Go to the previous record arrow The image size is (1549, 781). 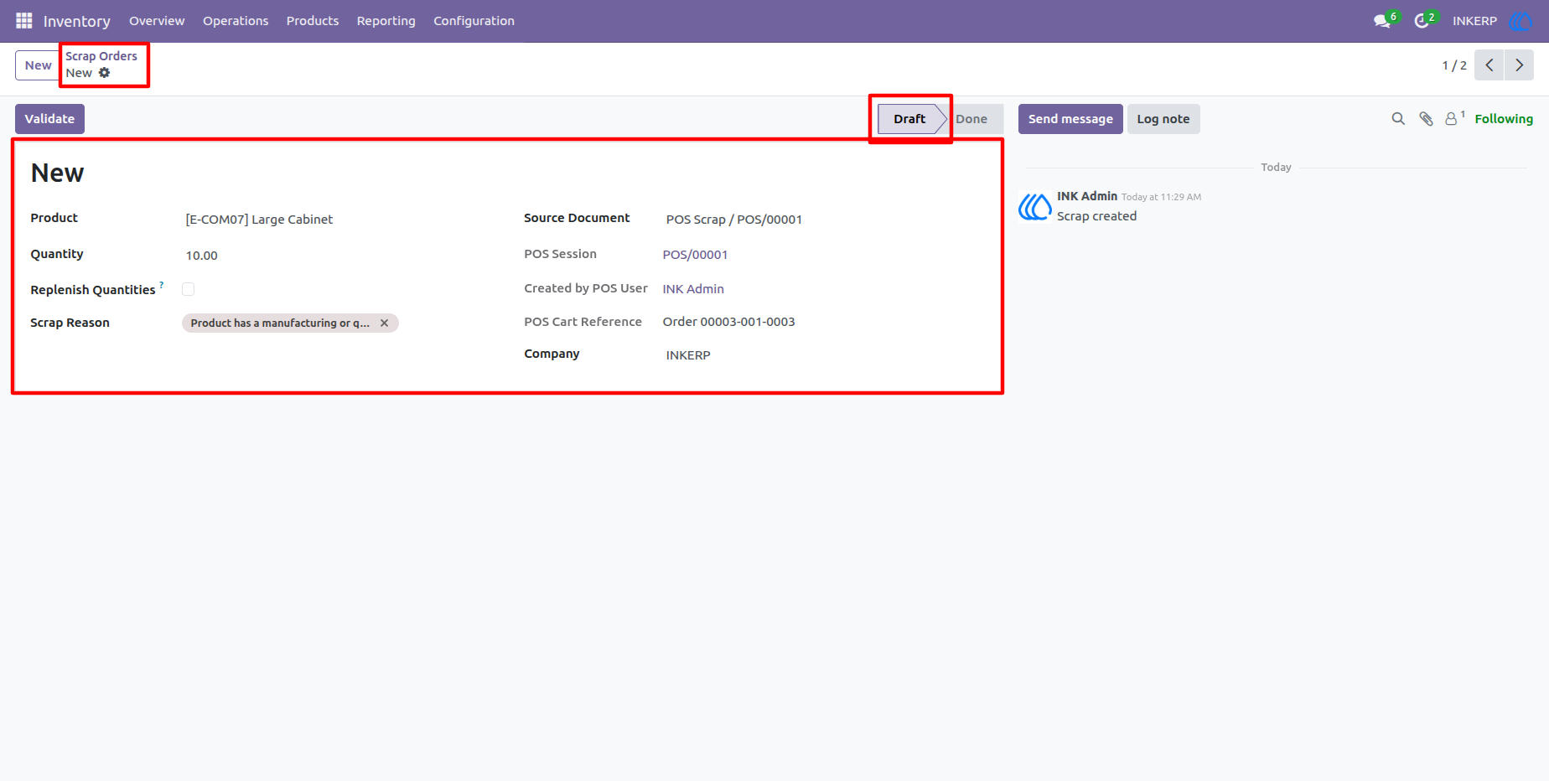tap(1489, 65)
